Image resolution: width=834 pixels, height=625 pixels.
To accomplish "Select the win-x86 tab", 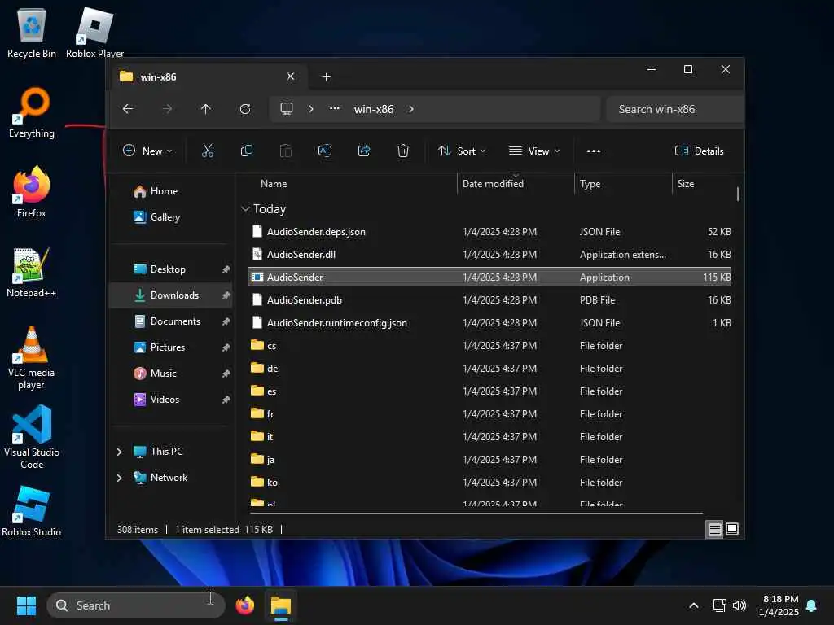I will coord(208,77).
